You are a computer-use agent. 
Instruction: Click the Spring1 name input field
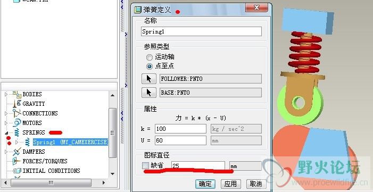(201, 31)
